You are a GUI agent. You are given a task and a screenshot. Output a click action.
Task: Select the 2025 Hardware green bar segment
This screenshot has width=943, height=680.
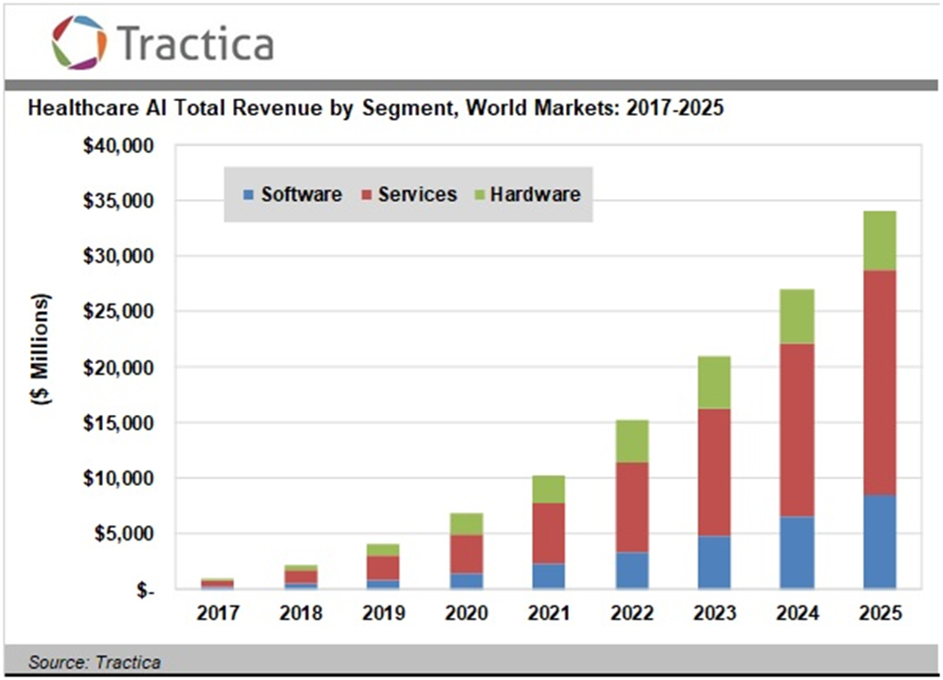click(880, 241)
